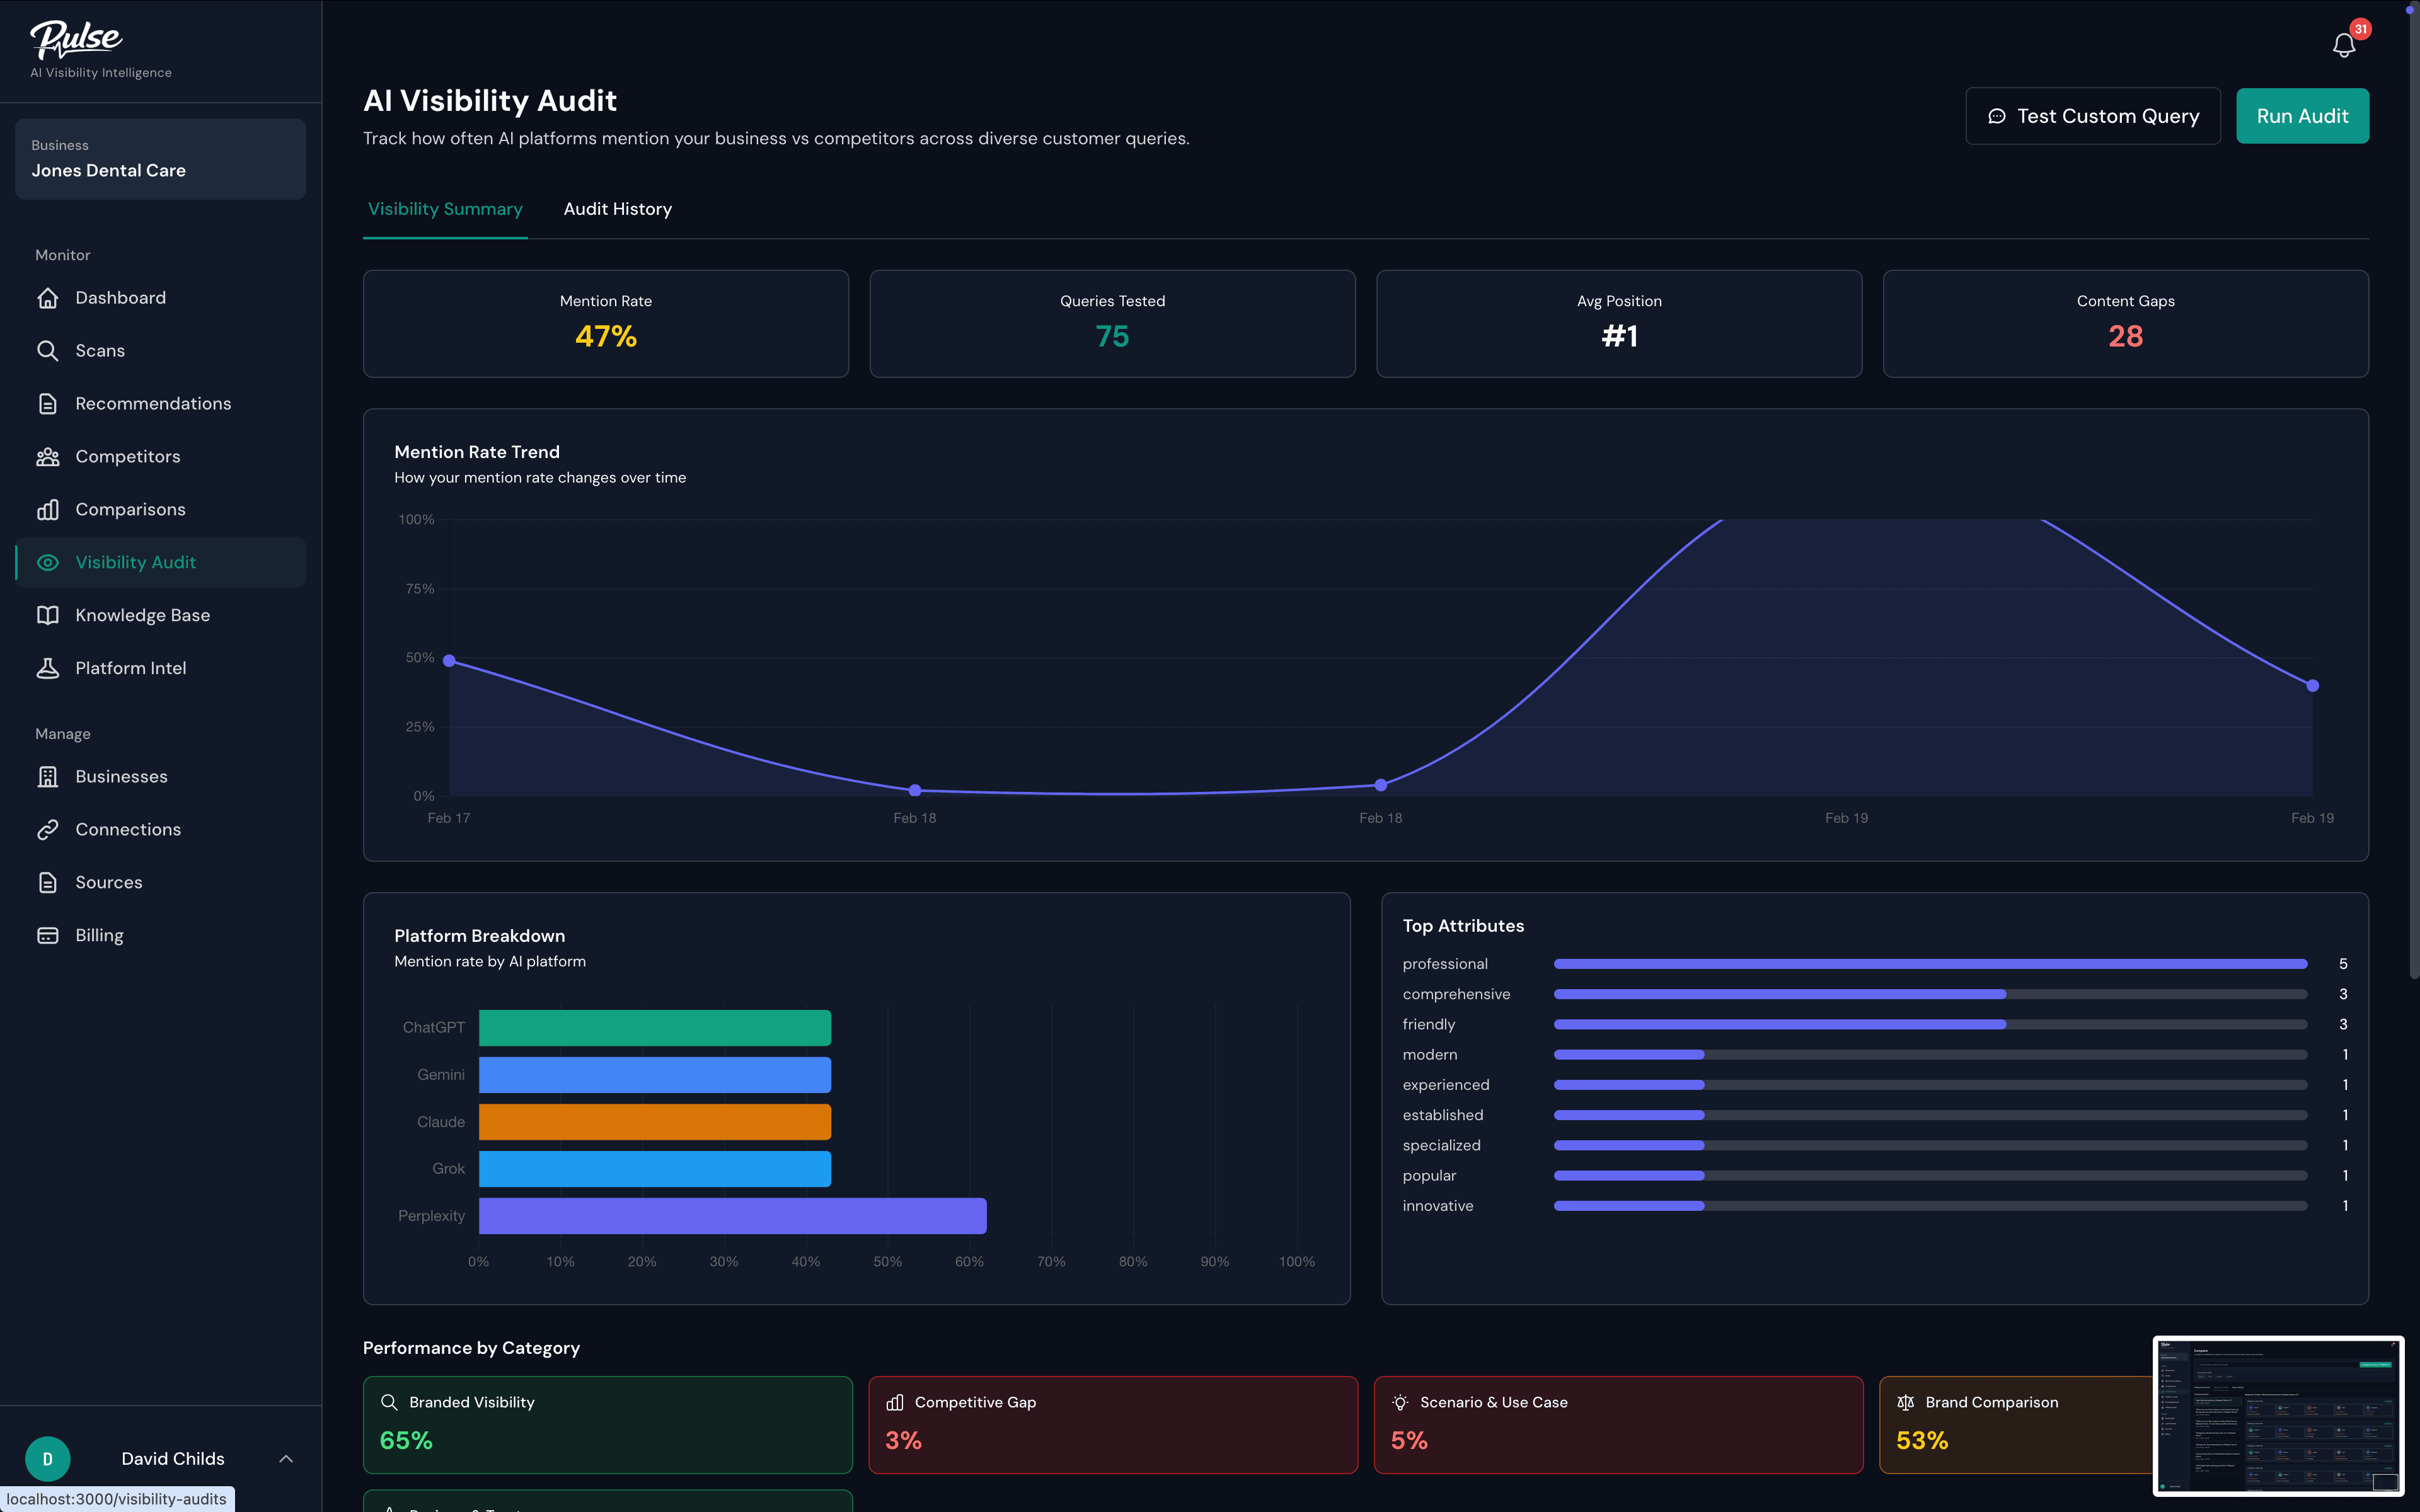Open the Comparisons section
The width and height of the screenshot is (2420, 1512).
[130, 509]
